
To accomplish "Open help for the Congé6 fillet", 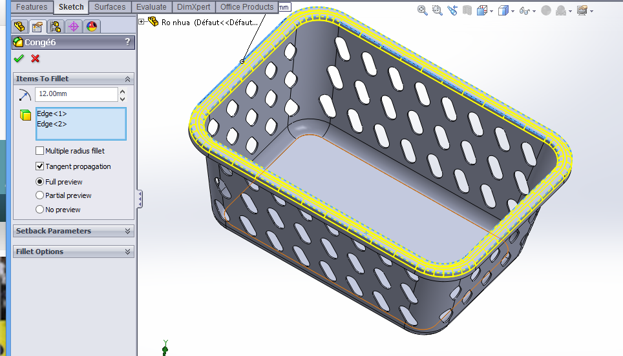I will pyautogui.click(x=127, y=43).
